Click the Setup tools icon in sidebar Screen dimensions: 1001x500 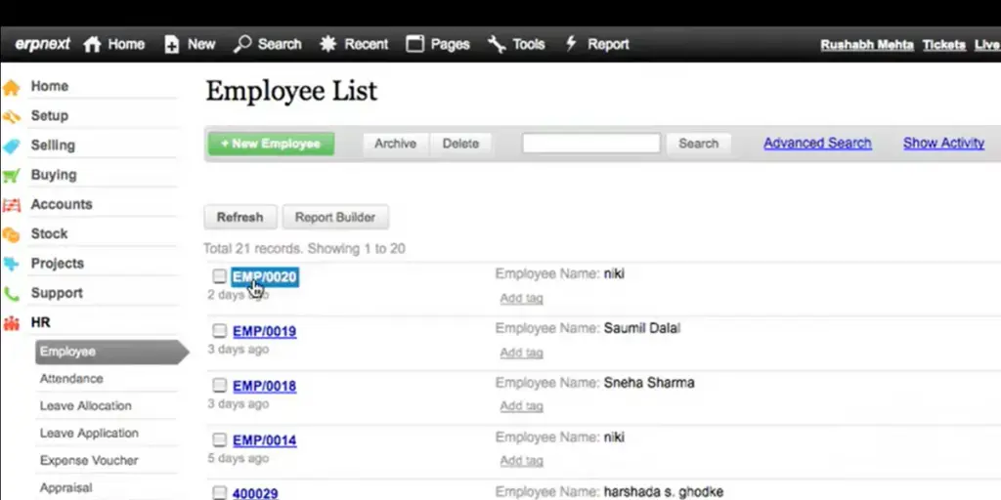coord(12,116)
